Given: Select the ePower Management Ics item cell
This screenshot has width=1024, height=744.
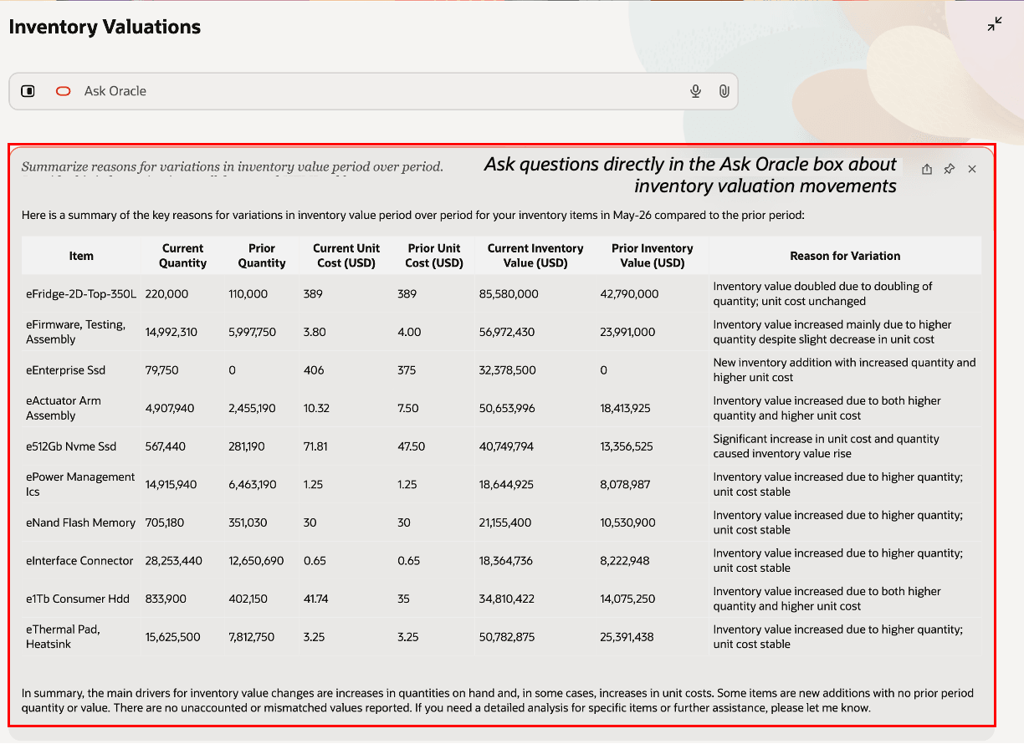Looking at the screenshot, I should tap(80, 484).
